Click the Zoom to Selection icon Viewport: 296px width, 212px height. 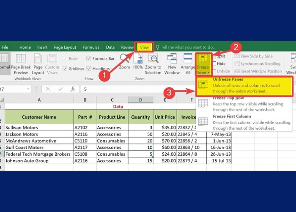(153, 59)
